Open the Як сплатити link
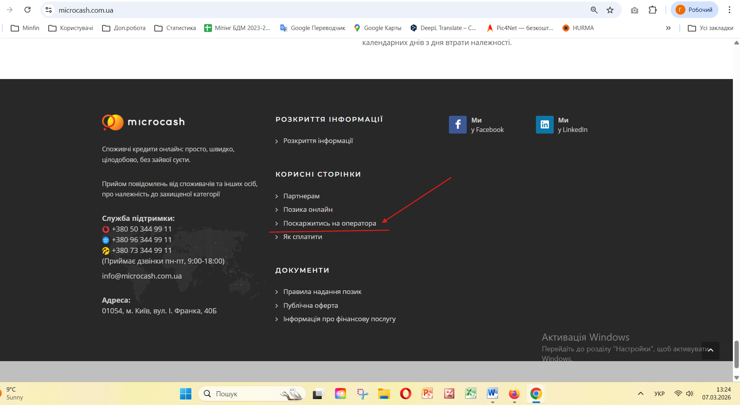The image size is (740, 405). pyautogui.click(x=303, y=237)
